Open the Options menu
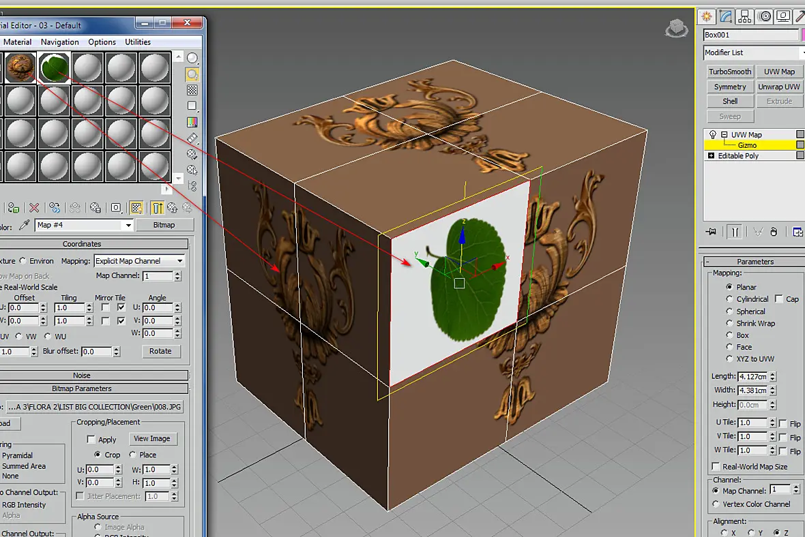Screen dimensions: 805x537 (102, 42)
